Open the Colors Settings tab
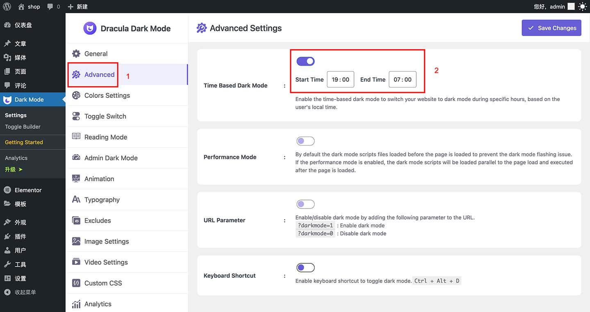590x312 pixels. (x=127, y=95)
